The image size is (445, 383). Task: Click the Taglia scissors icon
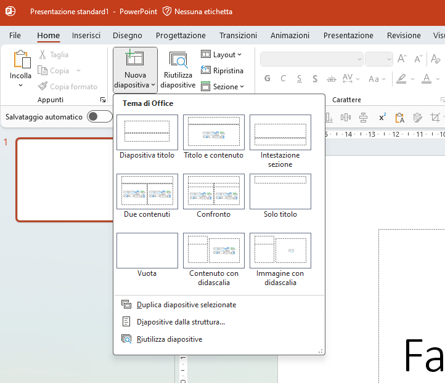pyautogui.click(x=43, y=55)
